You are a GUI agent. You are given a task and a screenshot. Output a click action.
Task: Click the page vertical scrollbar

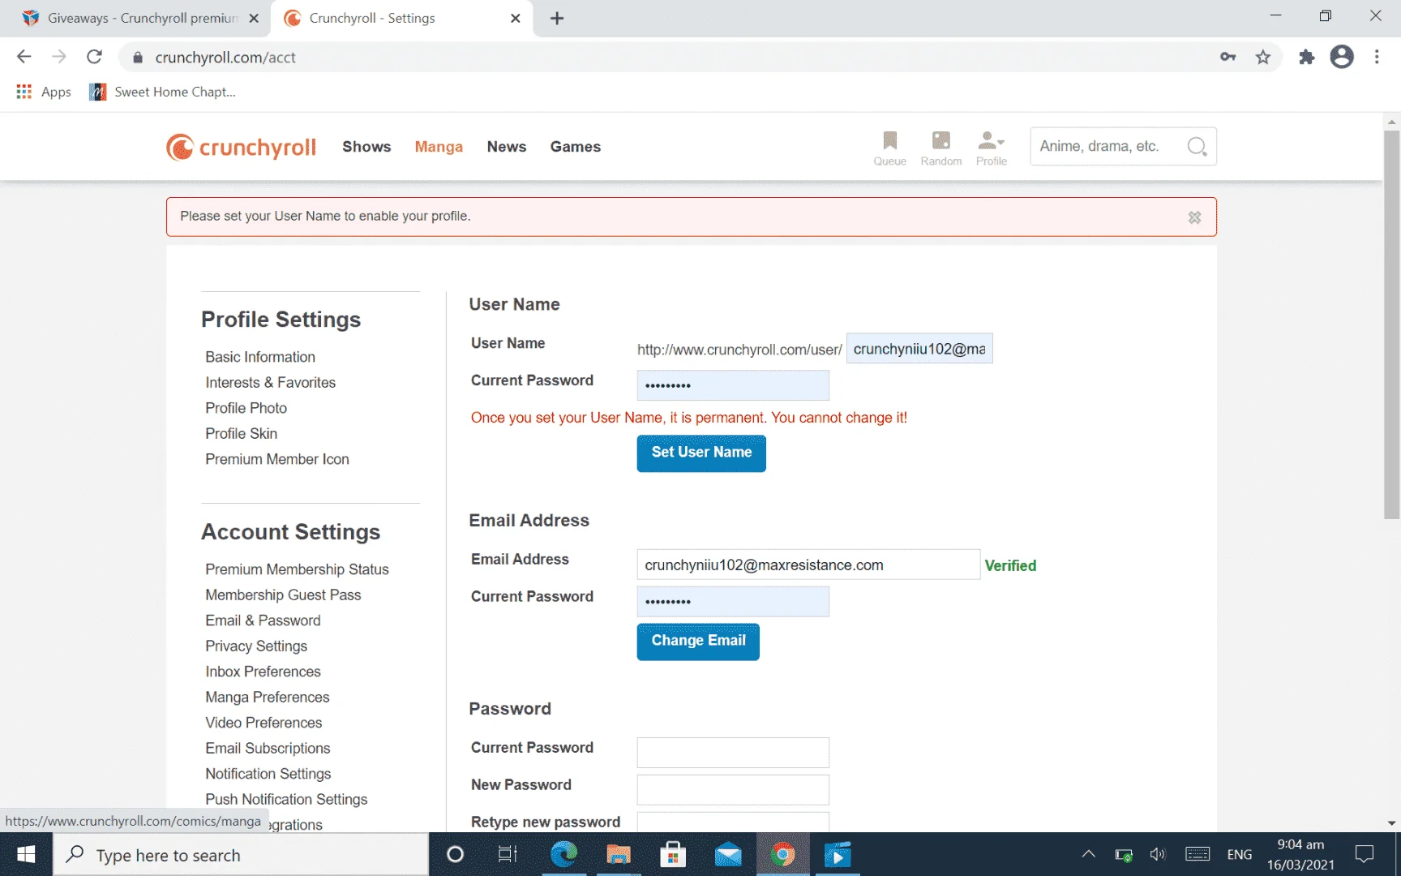click(1391, 324)
